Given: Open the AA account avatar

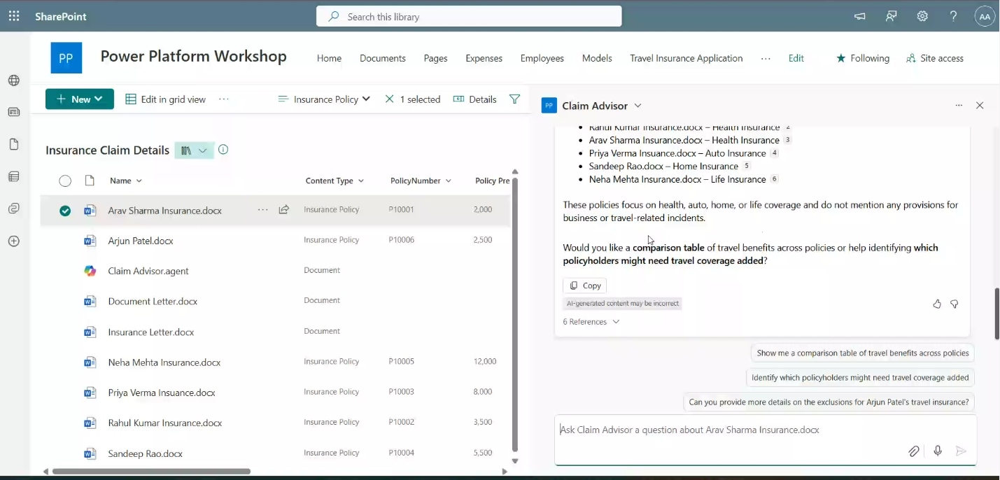Looking at the screenshot, I should [x=985, y=16].
